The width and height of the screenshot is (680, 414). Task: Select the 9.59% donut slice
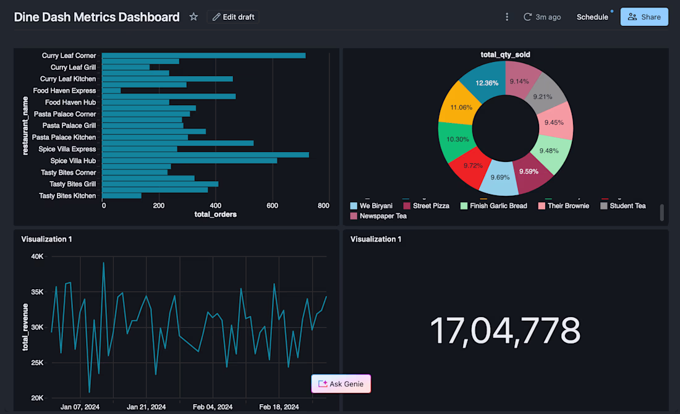(x=529, y=172)
